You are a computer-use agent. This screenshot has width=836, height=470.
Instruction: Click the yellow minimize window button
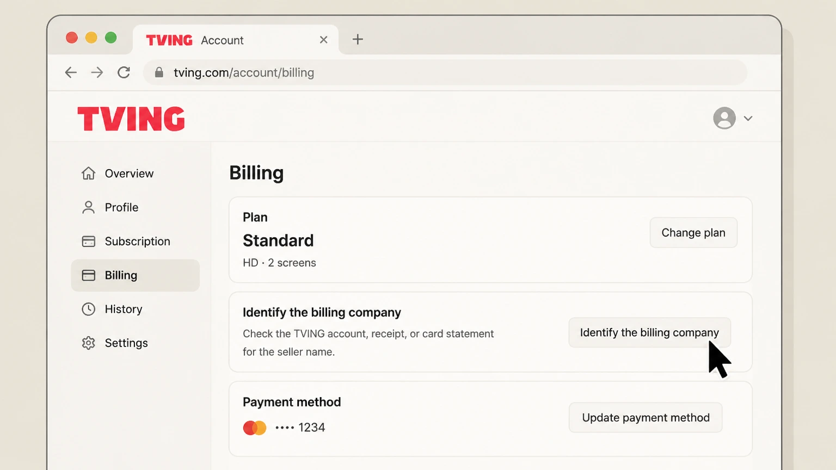click(91, 38)
